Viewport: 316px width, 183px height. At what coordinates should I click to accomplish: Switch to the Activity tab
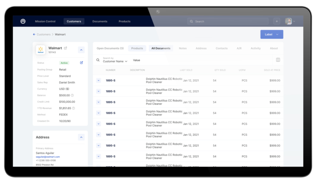coord(256,48)
